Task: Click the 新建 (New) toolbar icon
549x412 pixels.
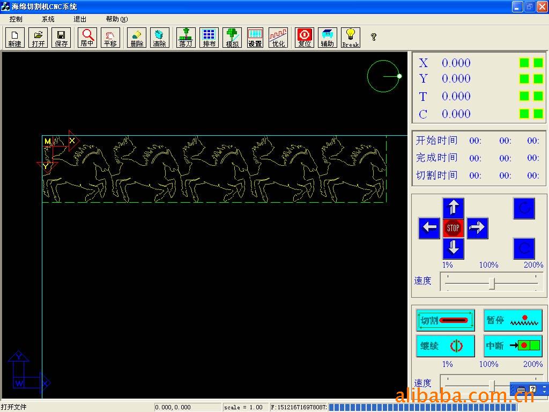Action: click(15, 38)
